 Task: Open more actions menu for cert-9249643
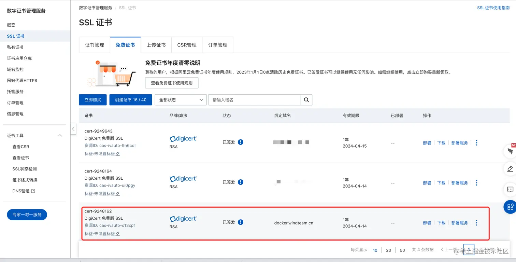pos(477,143)
